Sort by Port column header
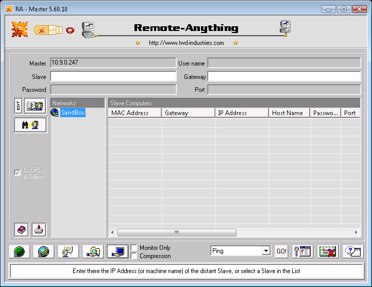372x287 pixels. pos(351,113)
